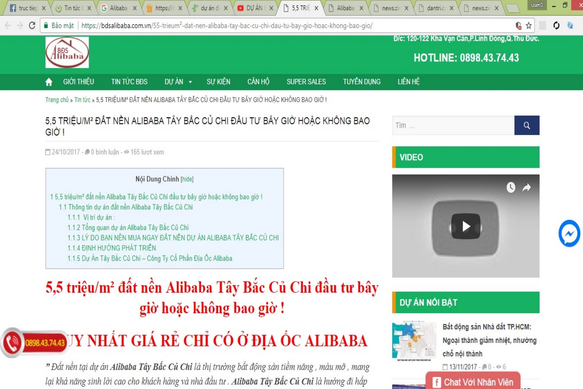Close the Facebook truc tiep tab
The height and width of the screenshot is (389, 583).
click(44, 8)
